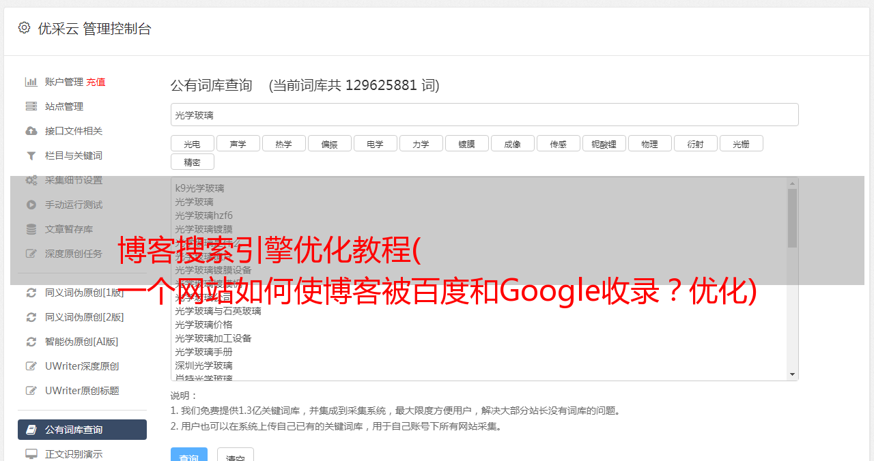Viewport: 874px width, 461px height.
Task: Click the bar-chart icon next to 账户管理
Action: [x=31, y=82]
